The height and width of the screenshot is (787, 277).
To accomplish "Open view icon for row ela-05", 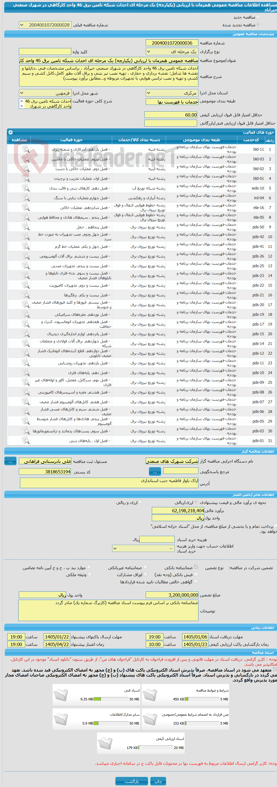I will 26,217.
